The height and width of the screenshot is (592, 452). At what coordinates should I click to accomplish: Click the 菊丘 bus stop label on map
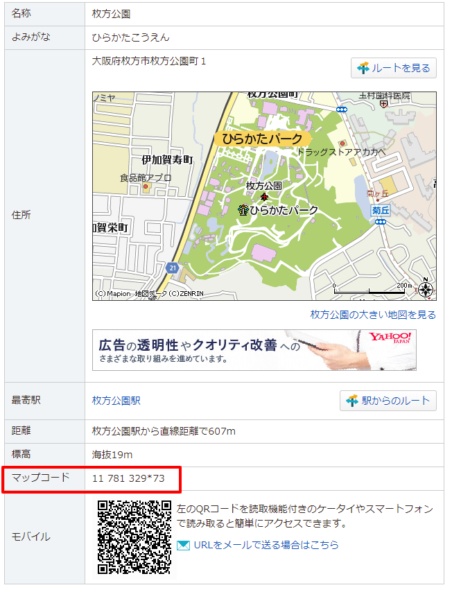point(381,210)
